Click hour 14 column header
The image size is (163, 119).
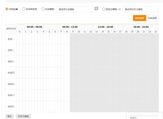103,32
